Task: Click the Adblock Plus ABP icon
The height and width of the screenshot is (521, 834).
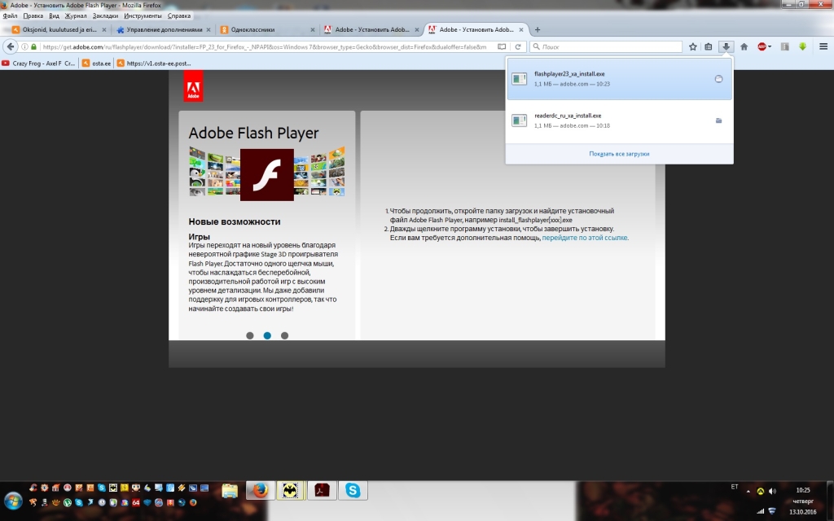Action: pos(762,46)
